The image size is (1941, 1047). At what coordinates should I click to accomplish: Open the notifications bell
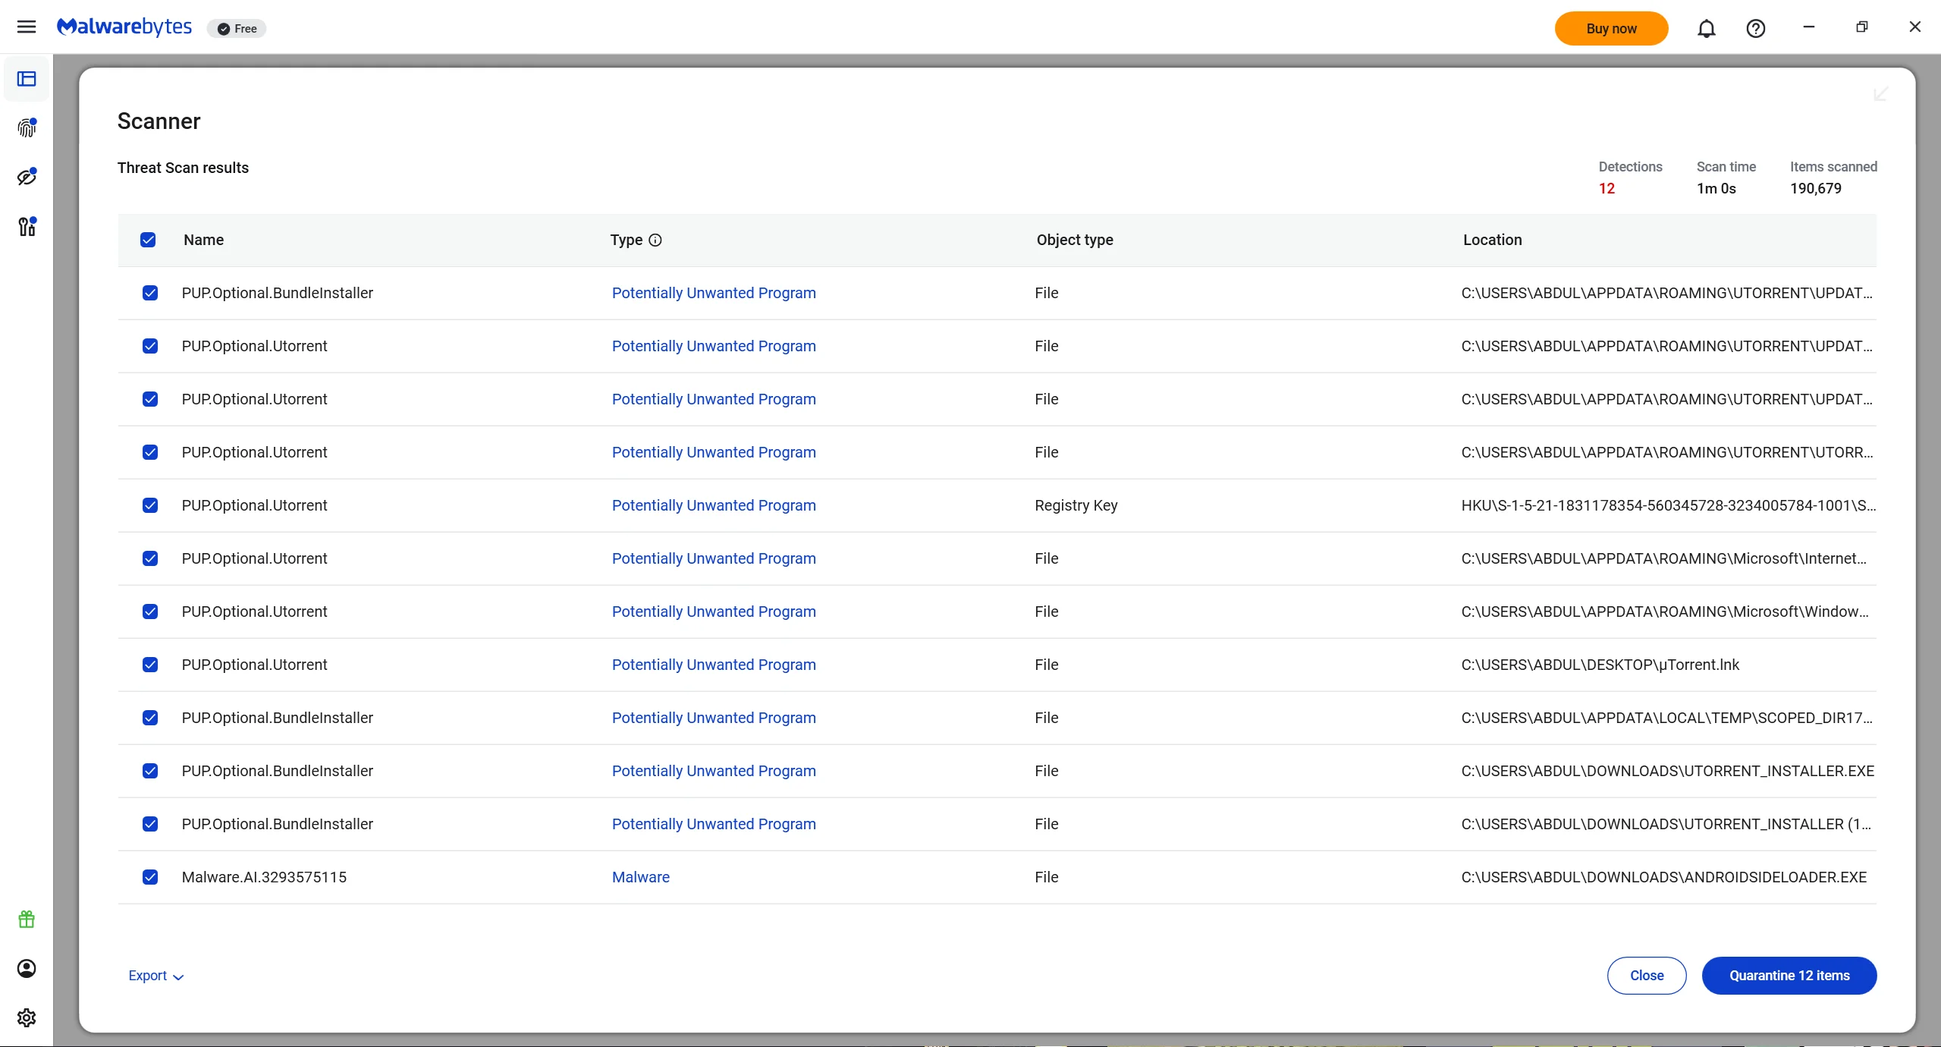(x=1706, y=29)
